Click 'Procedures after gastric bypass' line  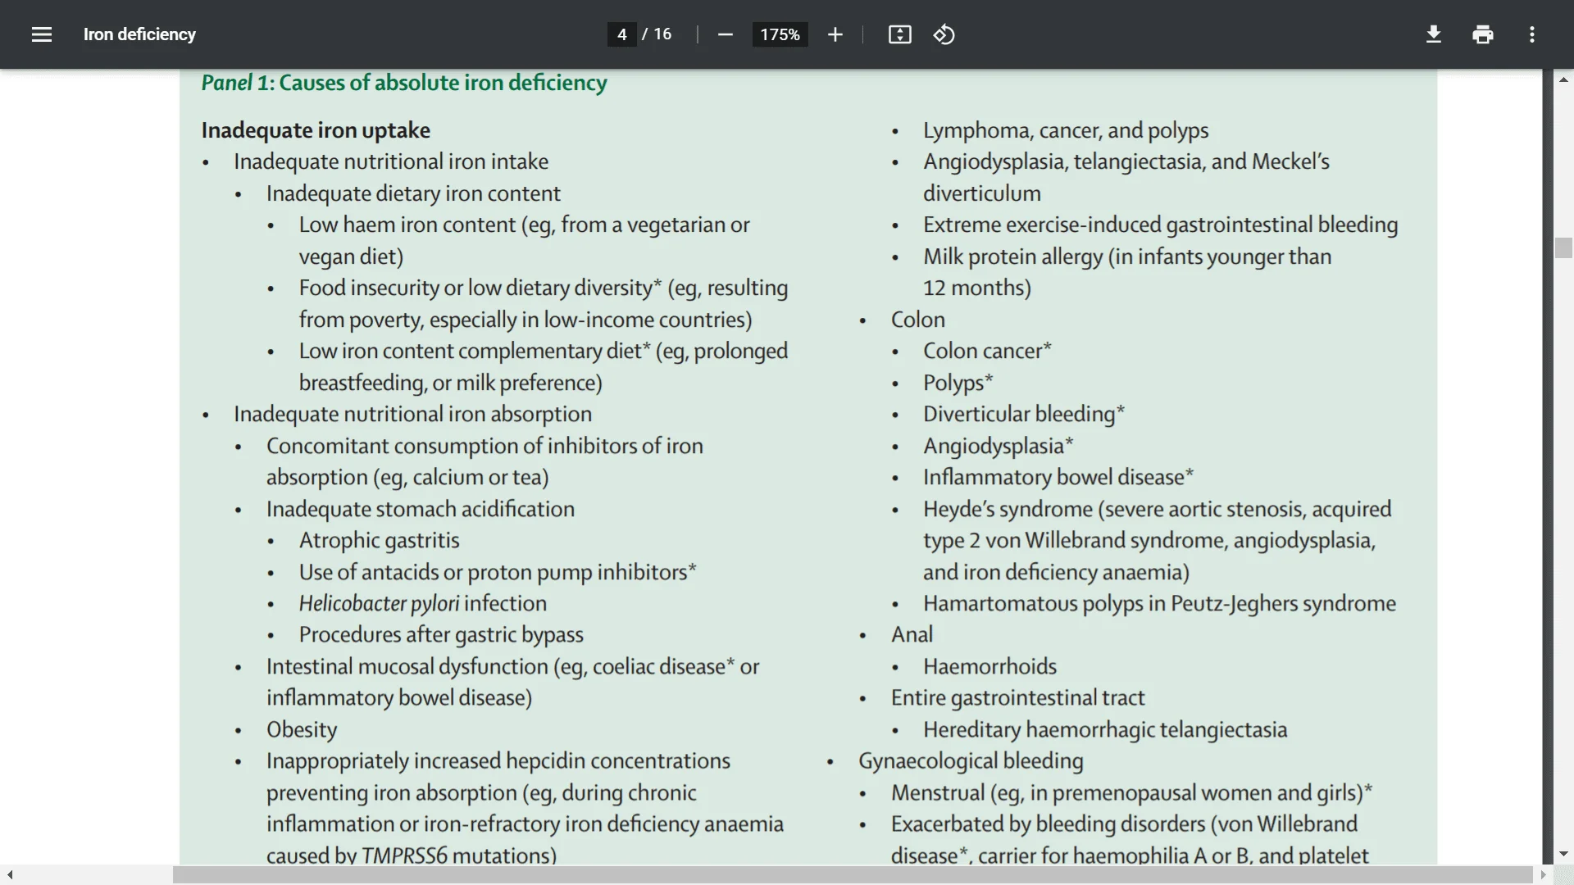441,634
